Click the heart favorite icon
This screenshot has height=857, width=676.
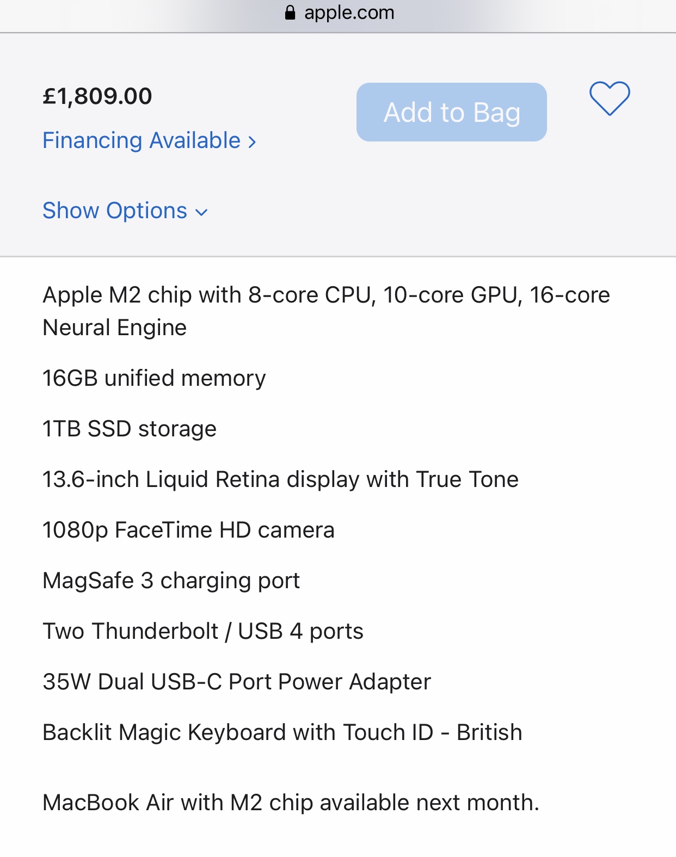[x=610, y=98]
